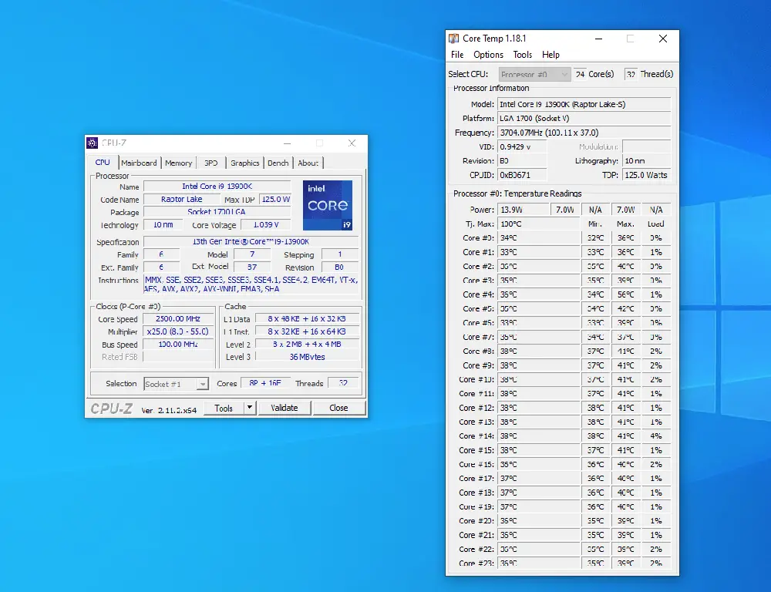The image size is (771, 592).
Task: Close the Core Temp window
Action: tap(663, 39)
